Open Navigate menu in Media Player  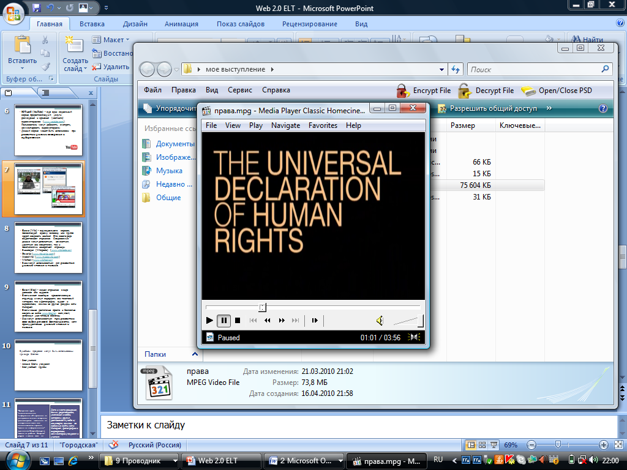pyautogui.click(x=285, y=125)
